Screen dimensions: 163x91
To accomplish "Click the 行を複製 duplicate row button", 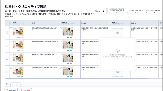I will (x=11, y=90).
